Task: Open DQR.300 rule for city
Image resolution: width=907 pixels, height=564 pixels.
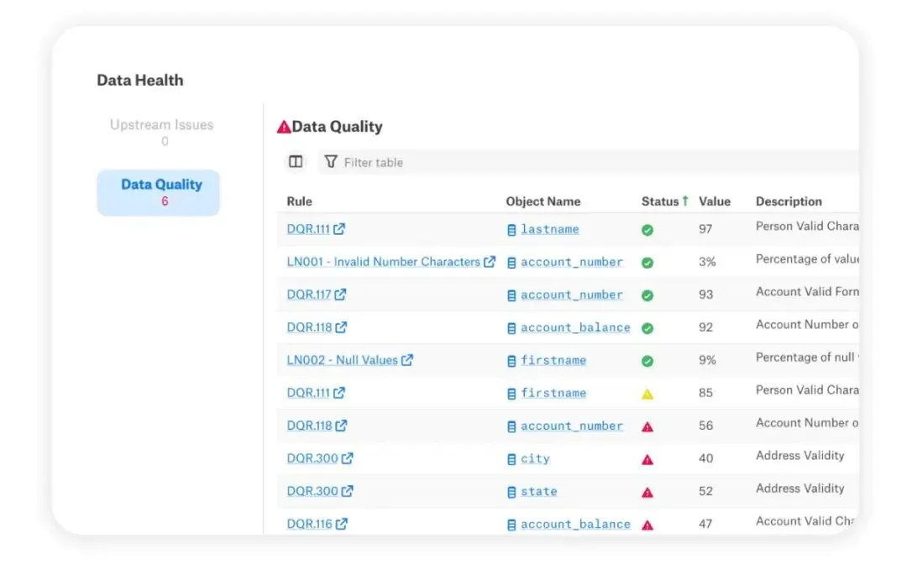Action: click(x=312, y=458)
